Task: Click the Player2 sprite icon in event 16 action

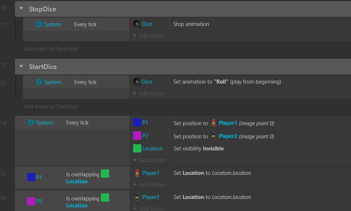Action: 137,197
